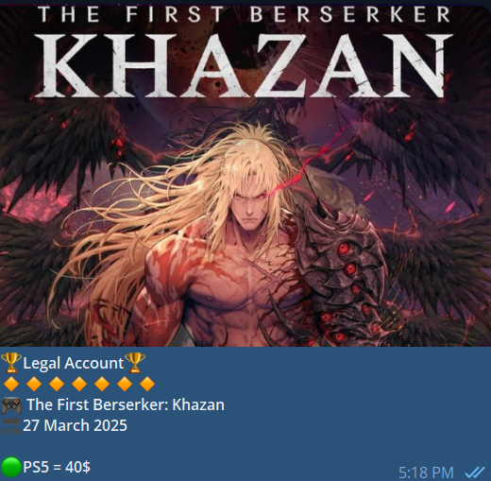Click the first orange diamond emoji

11,384
